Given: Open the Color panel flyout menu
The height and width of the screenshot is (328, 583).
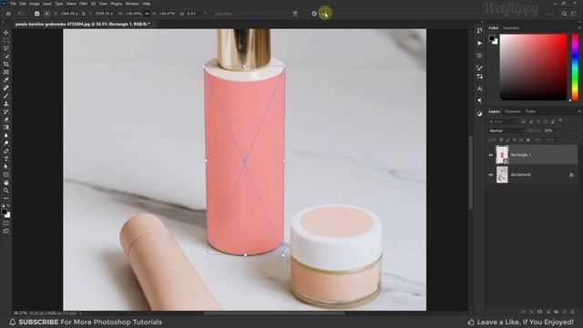Looking at the screenshot, I should [x=579, y=28].
